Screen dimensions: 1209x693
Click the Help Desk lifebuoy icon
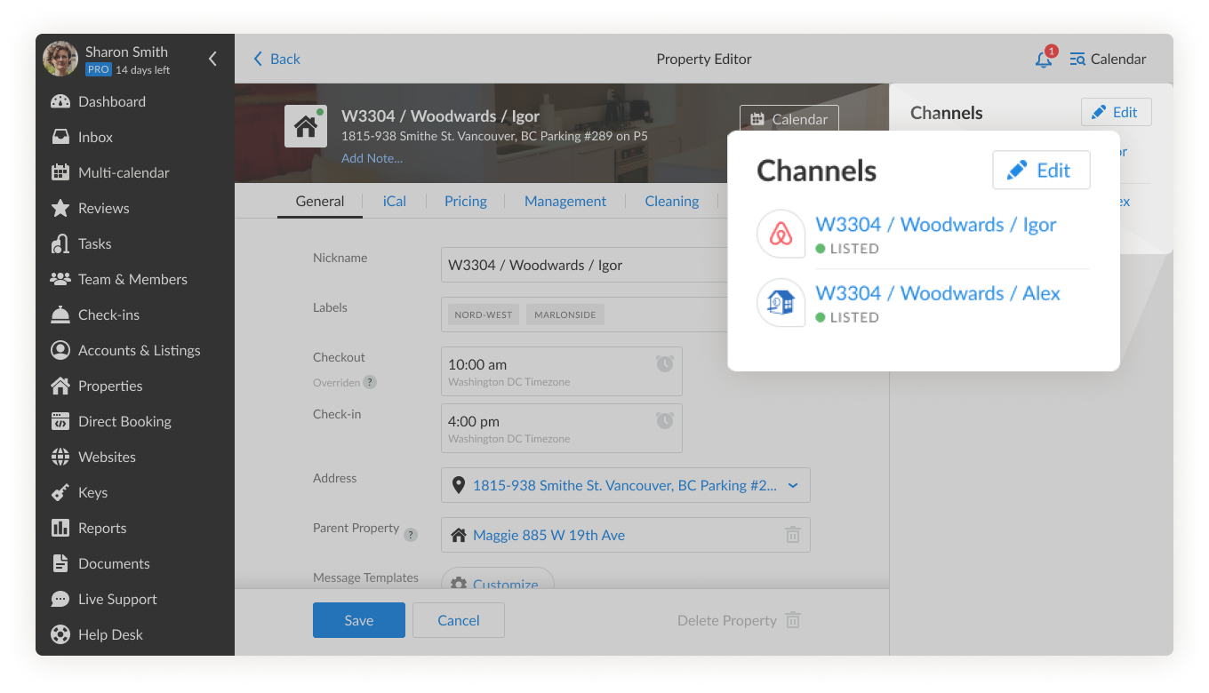click(x=60, y=634)
